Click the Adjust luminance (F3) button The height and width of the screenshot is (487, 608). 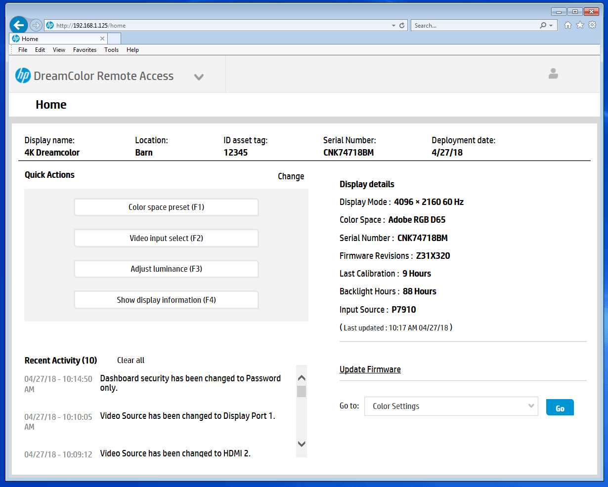tap(166, 269)
